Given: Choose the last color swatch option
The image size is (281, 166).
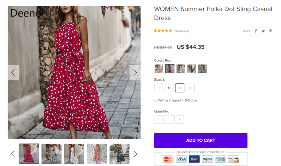Looking at the screenshot, I should 202,69.
